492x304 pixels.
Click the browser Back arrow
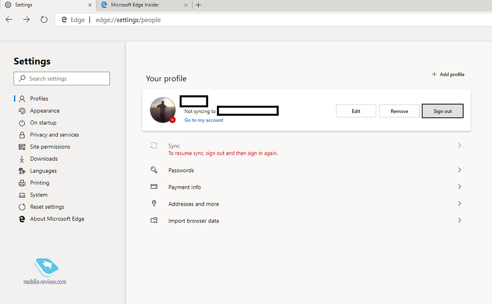point(9,20)
